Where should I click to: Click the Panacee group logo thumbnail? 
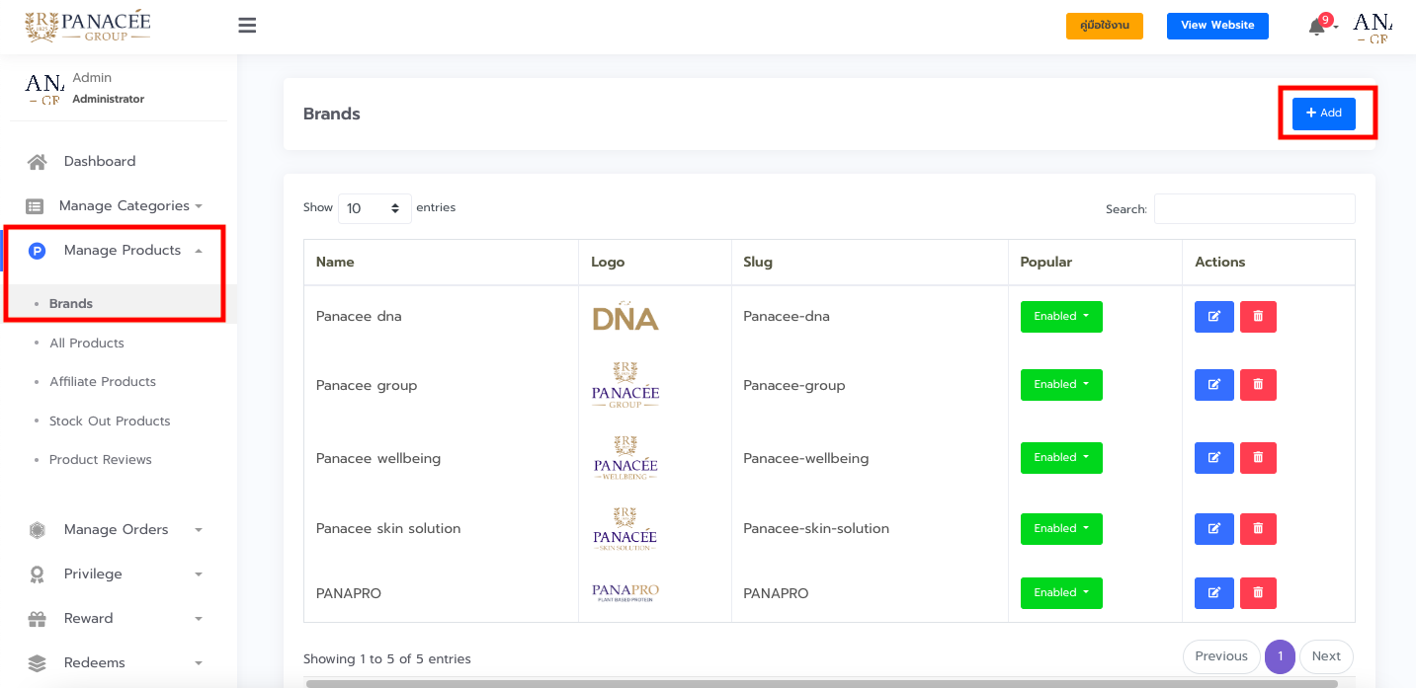tap(625, 385)
